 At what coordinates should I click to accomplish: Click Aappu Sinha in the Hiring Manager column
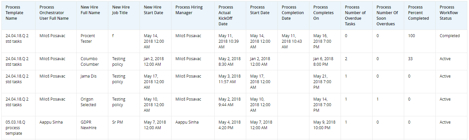(187, 122)
